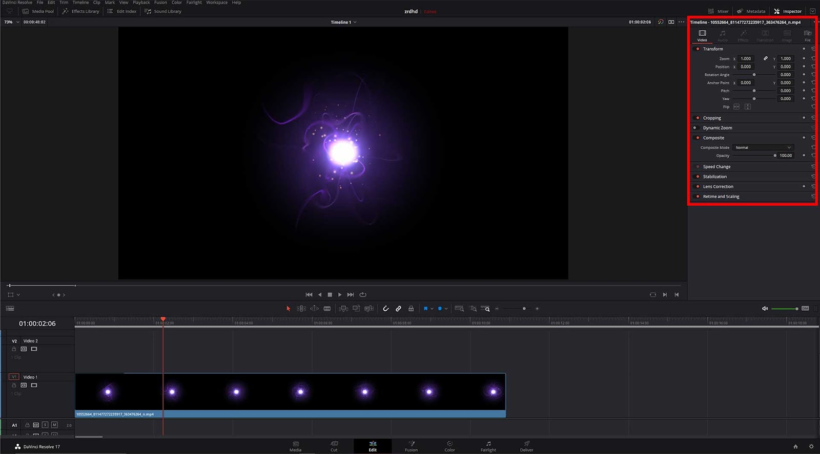The width and height of the screenshot is (820, 454).
Task: Toggle Zoom X/Y link icon
Action: [766, 59]
